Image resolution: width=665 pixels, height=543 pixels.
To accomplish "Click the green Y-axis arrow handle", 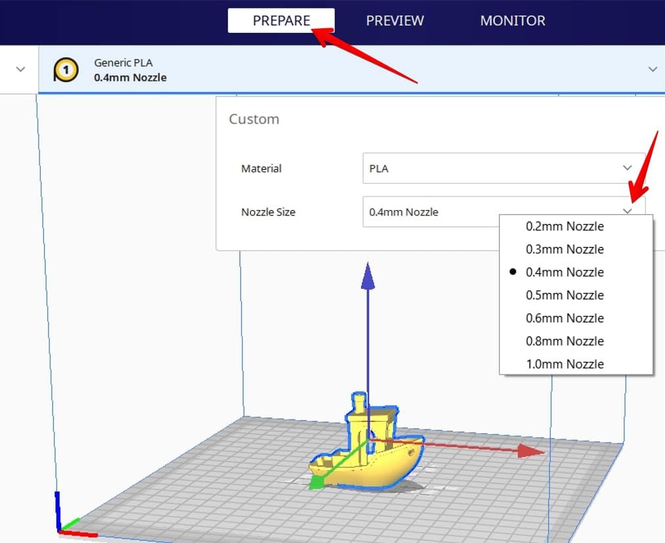I will 317,483.
